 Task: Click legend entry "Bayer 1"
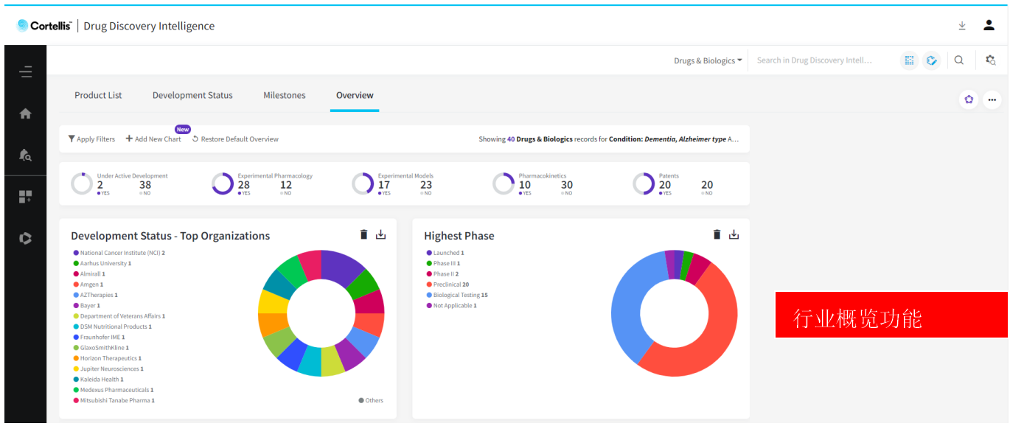click(86, 305)
